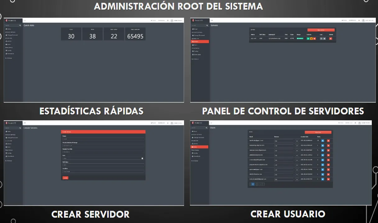Click the blue icon in the first user row
This screenshot has width=378, height=223.
click(x=323, y=141)
